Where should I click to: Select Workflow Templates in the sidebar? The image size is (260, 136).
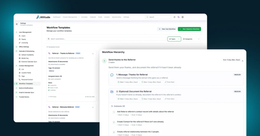(27, 84)
